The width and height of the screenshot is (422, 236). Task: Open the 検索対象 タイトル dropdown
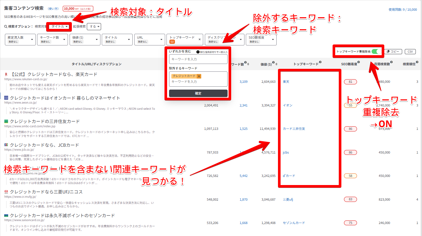tap(59, 27)
